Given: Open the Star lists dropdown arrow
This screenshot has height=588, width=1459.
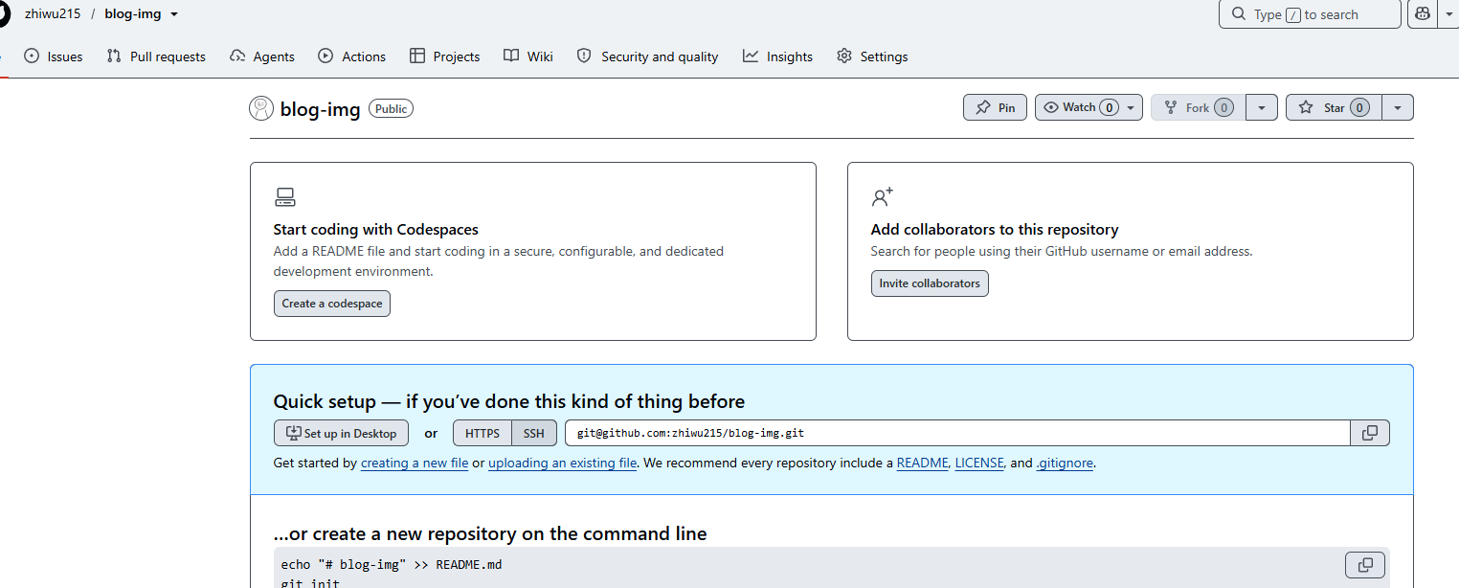Looking at the screenshot, I should (x=1398, y=107).
